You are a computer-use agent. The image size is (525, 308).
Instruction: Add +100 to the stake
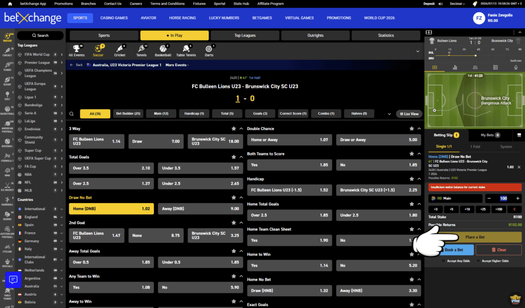click(x=498, y=209)
